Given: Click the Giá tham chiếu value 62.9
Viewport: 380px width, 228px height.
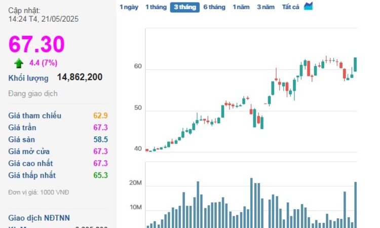Looking at the screenshot, I should tap(100, 116).
